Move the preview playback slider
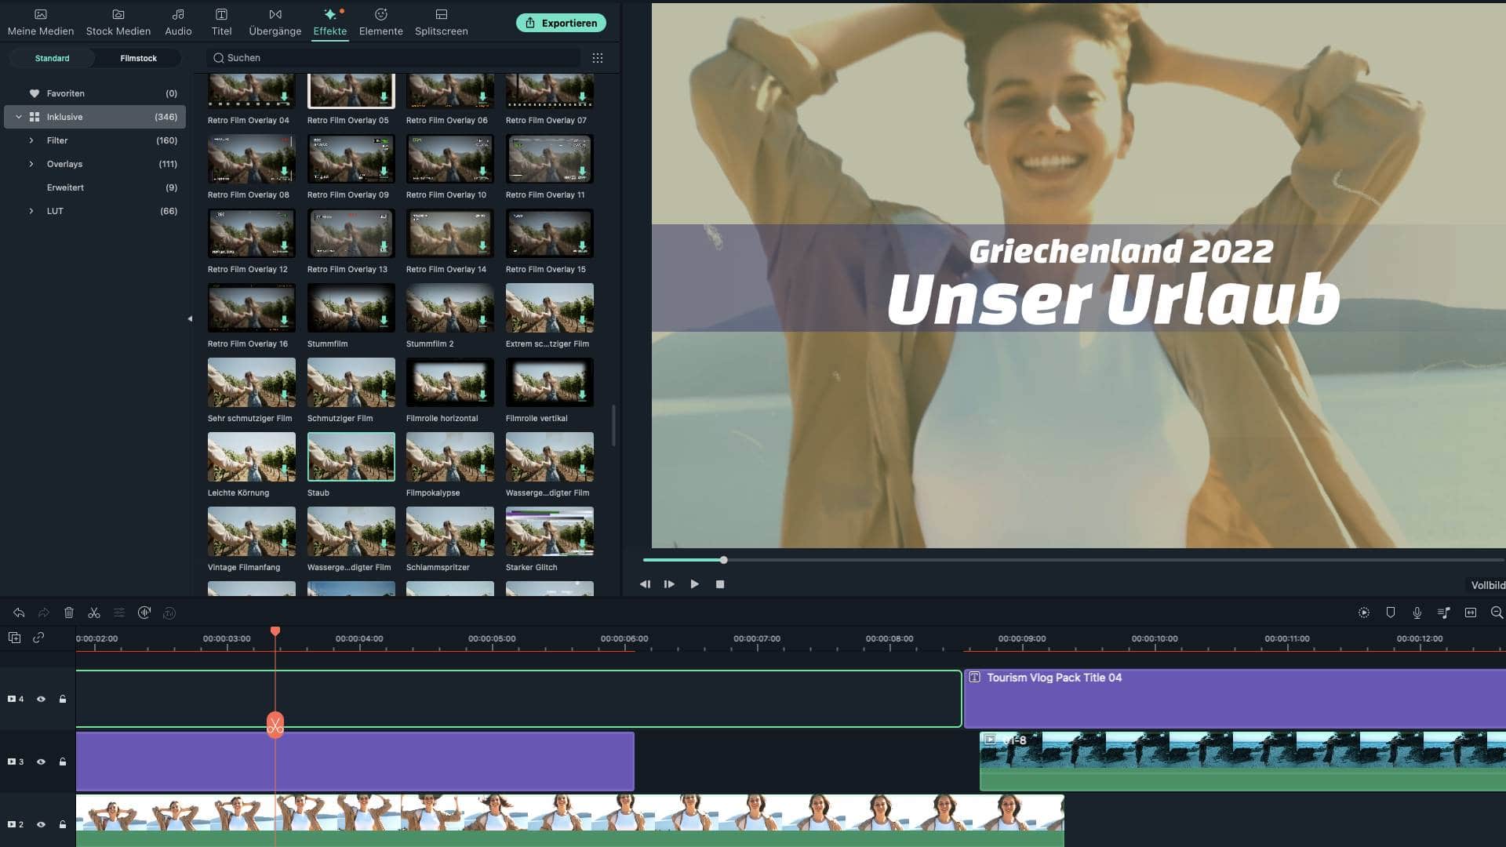 click(722, 560)
